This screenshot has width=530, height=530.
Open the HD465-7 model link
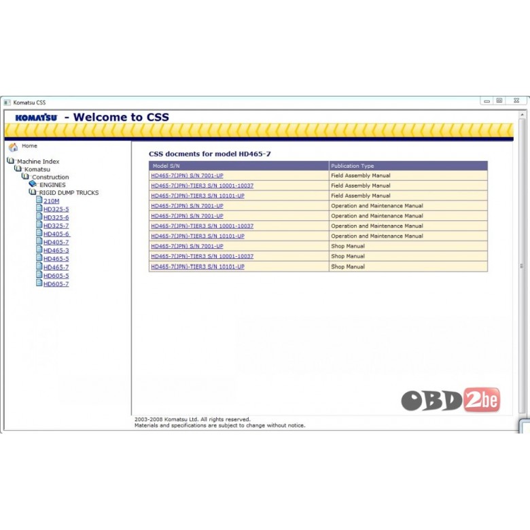pyautogui.click(x=56, y=267)
